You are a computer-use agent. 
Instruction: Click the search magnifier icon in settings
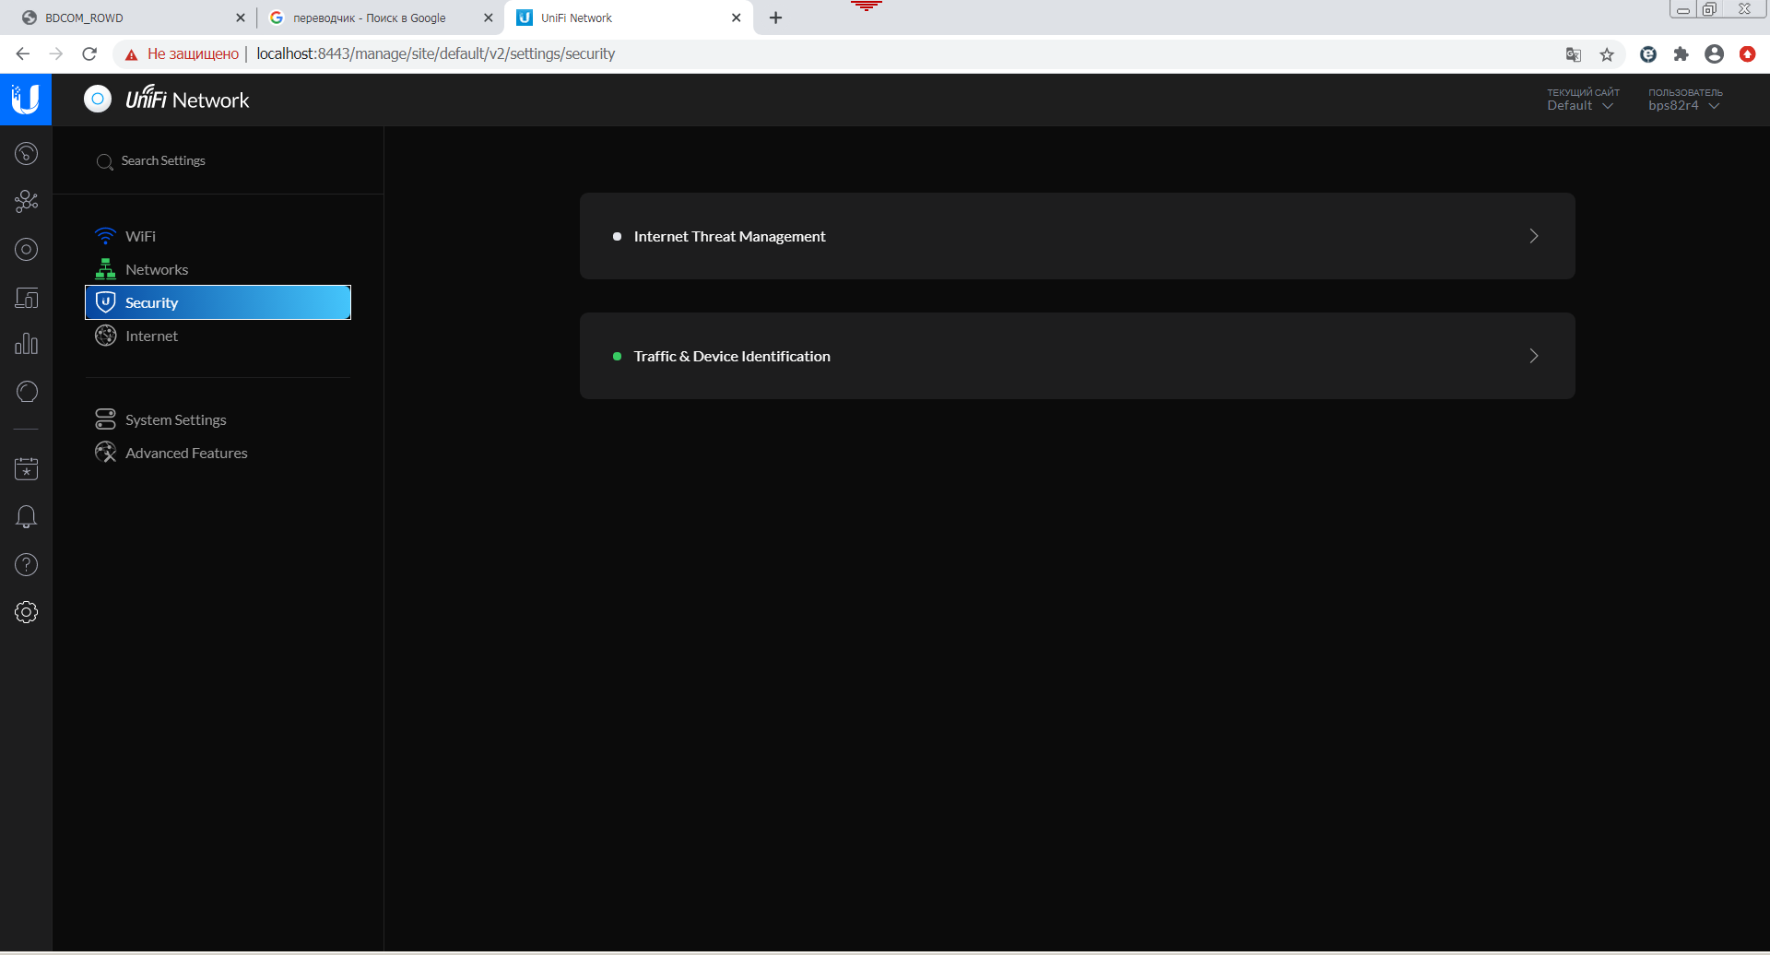click(105, 162)
